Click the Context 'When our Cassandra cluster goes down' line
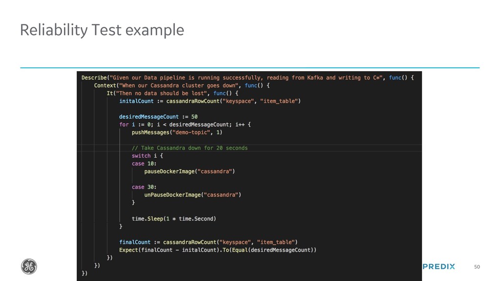This screenshot has height=281, width=500. point(182,85)
